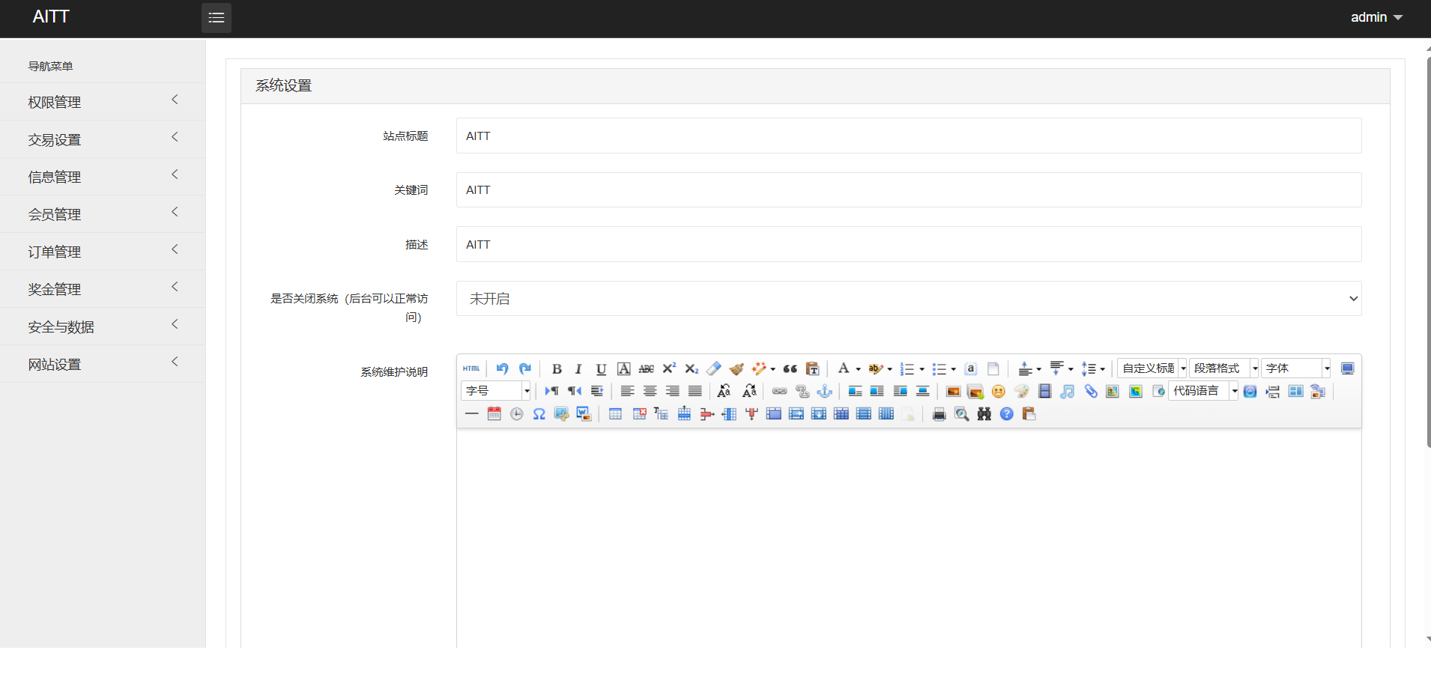
Task: Open the 字号 font size dropdown
Action: click(496, 391)
